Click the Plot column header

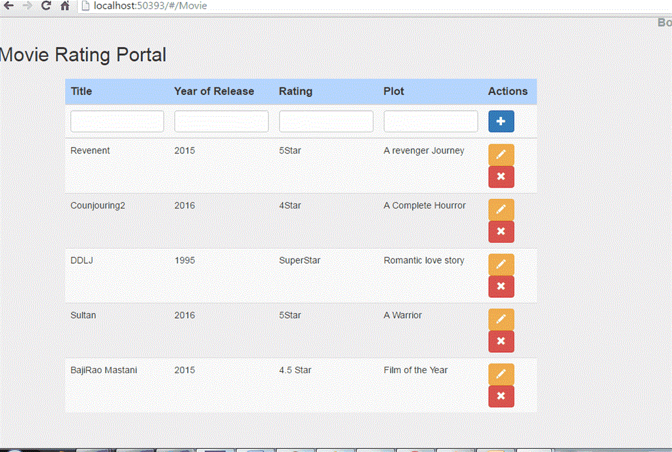(x=394, y=91)
